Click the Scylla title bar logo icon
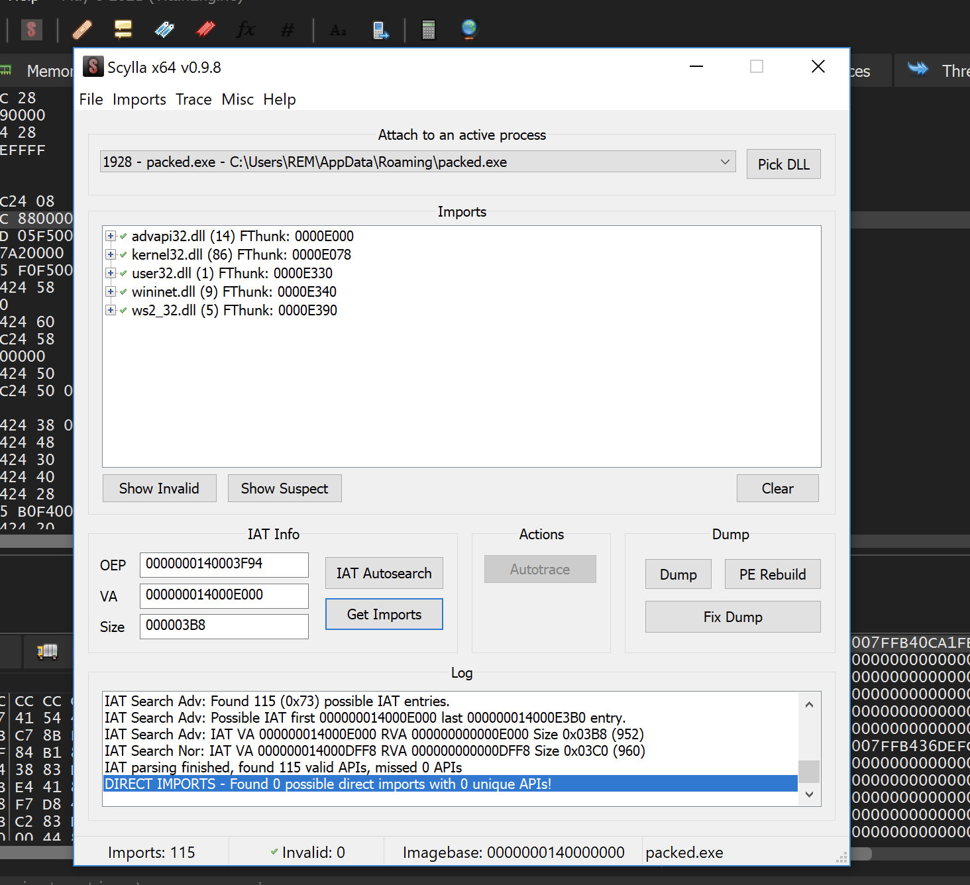970x885 pixels. (x=93, y=66)
